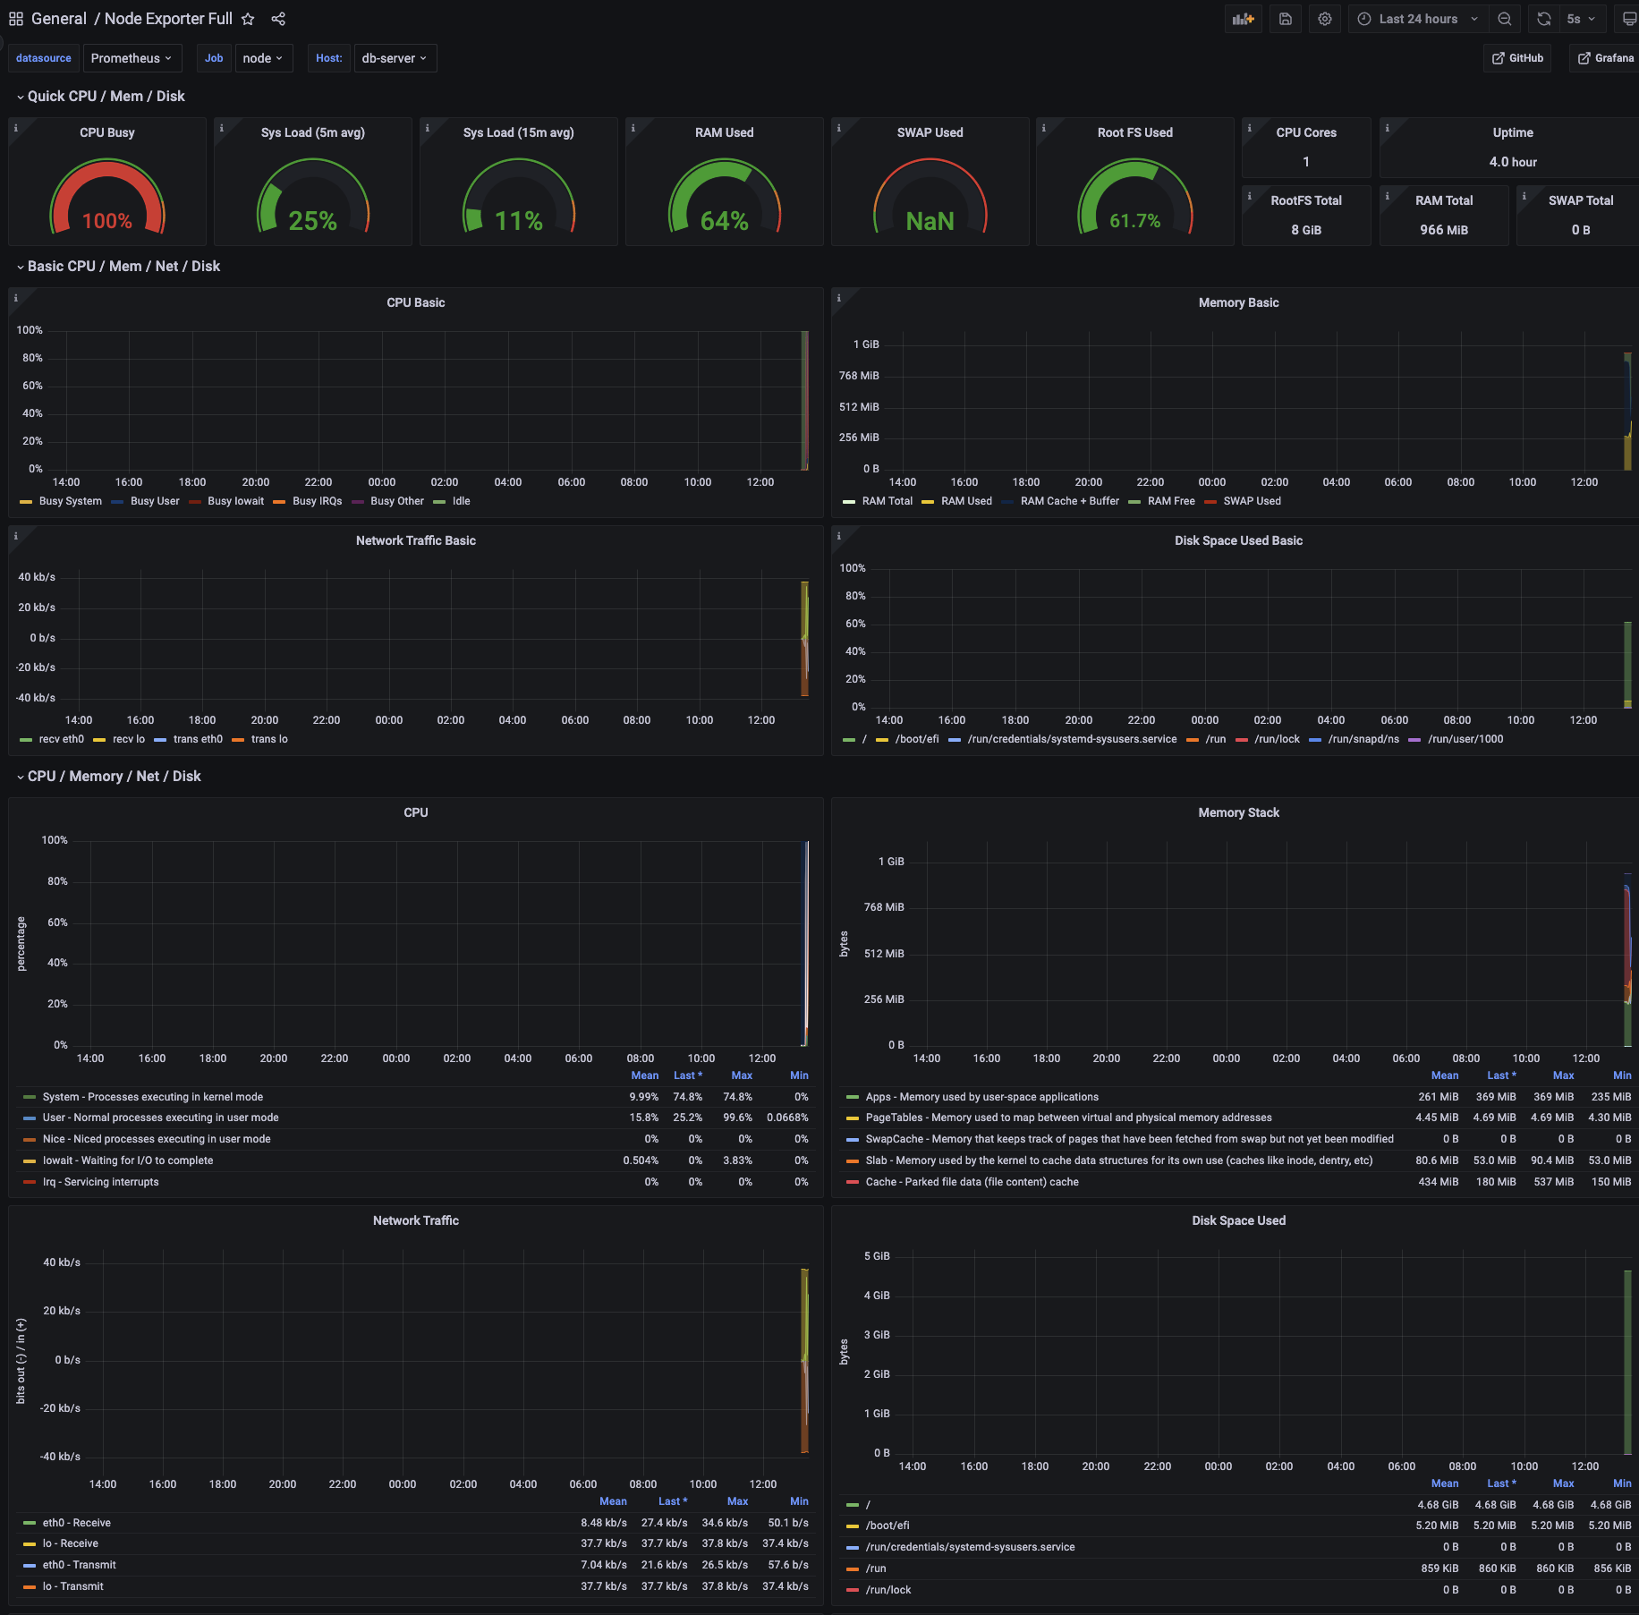Show info for CPU Basic panel
Screen dimensions: 1639x1615
[15, 298]
